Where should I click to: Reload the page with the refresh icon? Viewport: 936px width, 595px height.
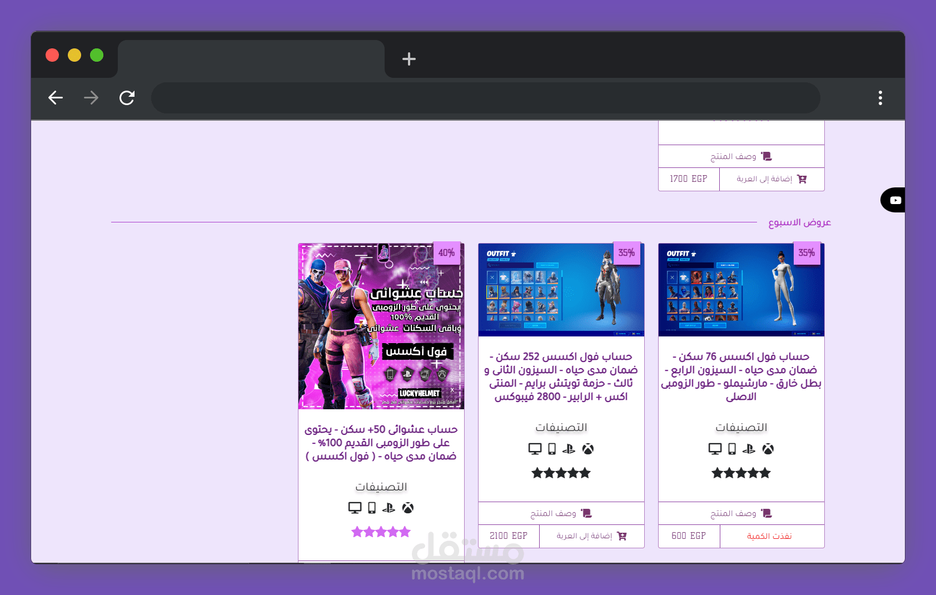[127, 98]
